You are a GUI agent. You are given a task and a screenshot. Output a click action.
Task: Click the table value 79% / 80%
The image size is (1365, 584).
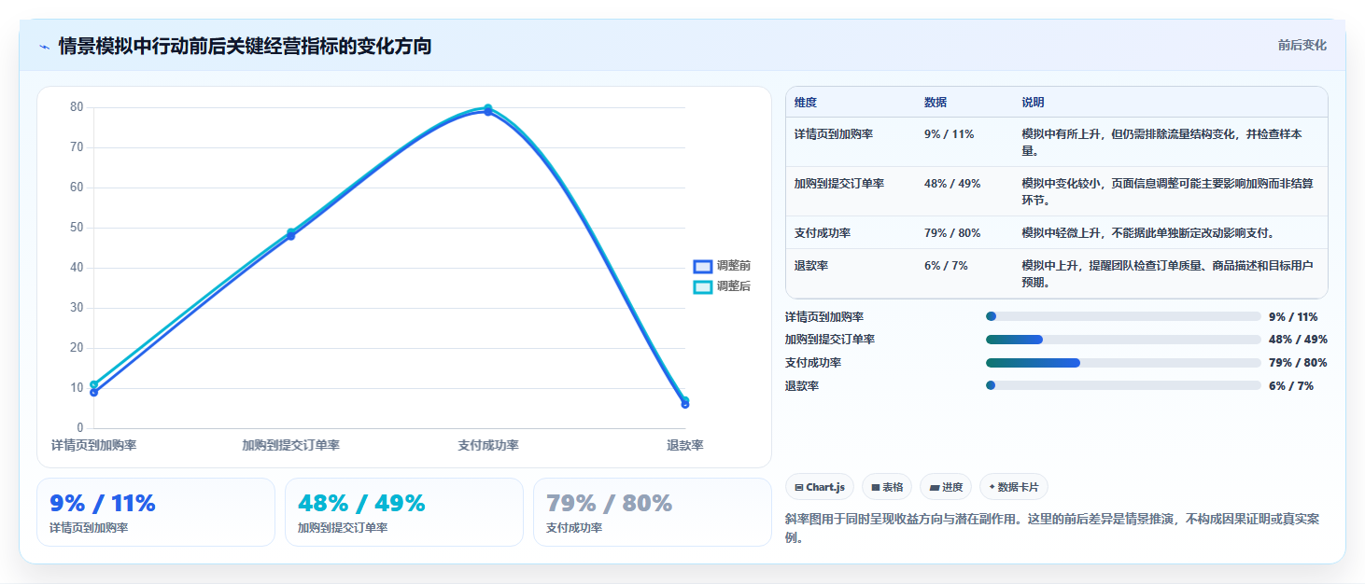coord(952,232)
